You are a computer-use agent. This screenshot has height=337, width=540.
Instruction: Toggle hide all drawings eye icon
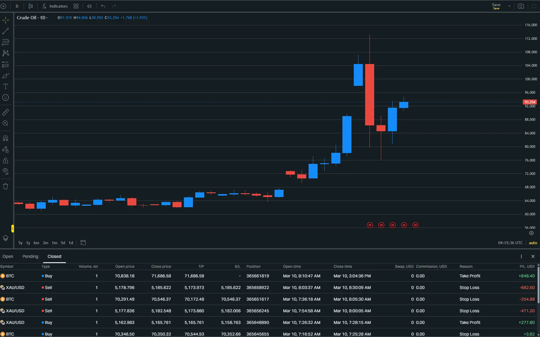click(6, 171)
